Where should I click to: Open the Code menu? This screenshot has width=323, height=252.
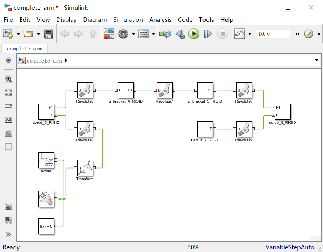[x=185, y=20]
